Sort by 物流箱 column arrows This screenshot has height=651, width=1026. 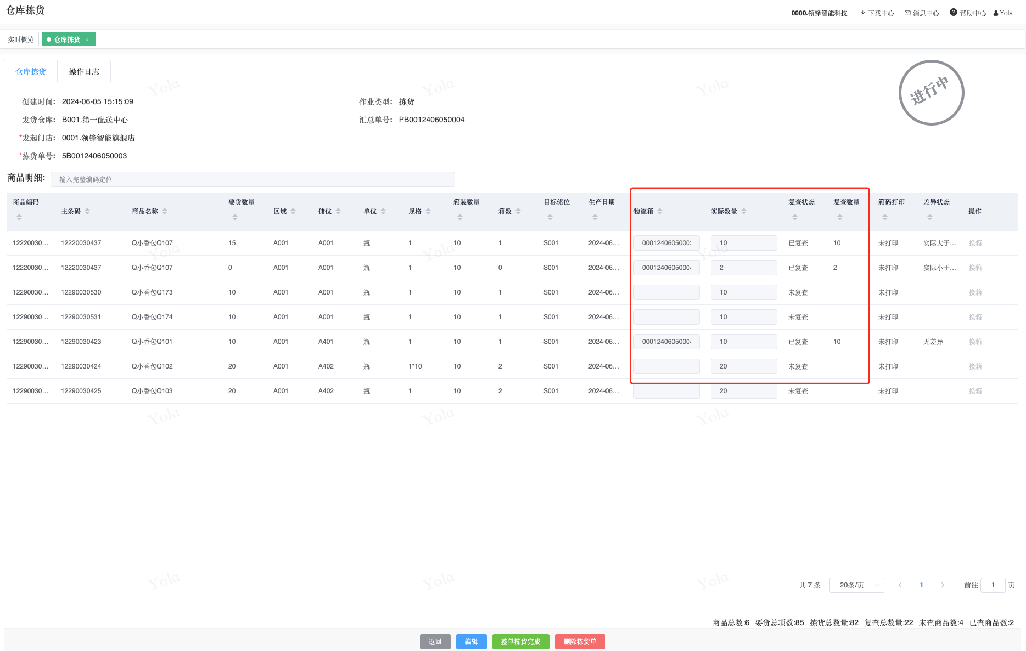(660, 211)
